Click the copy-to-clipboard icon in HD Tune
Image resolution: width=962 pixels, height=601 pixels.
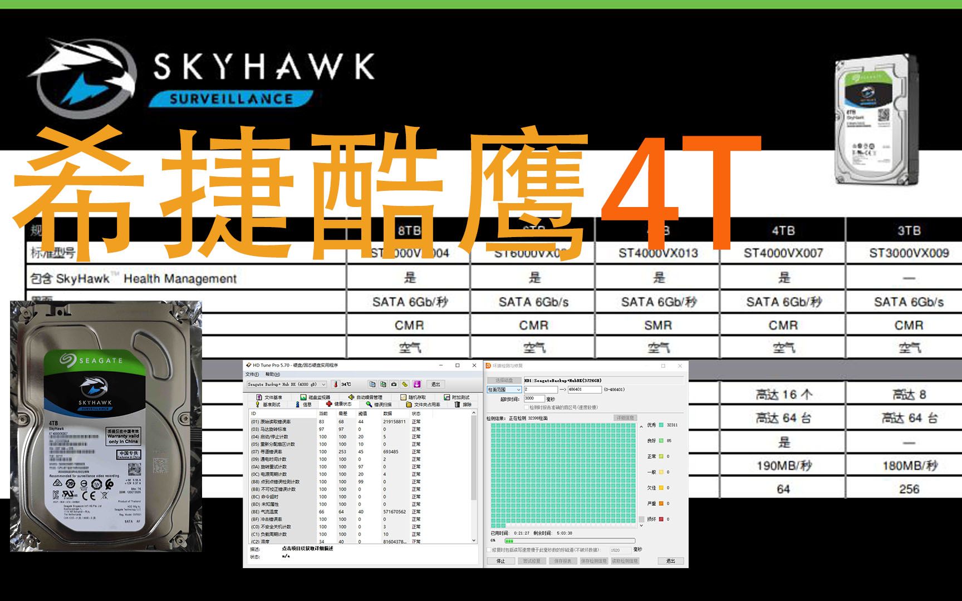click(x=372, y=384)
